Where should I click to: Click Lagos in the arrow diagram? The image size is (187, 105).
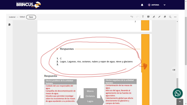[90, 101]
